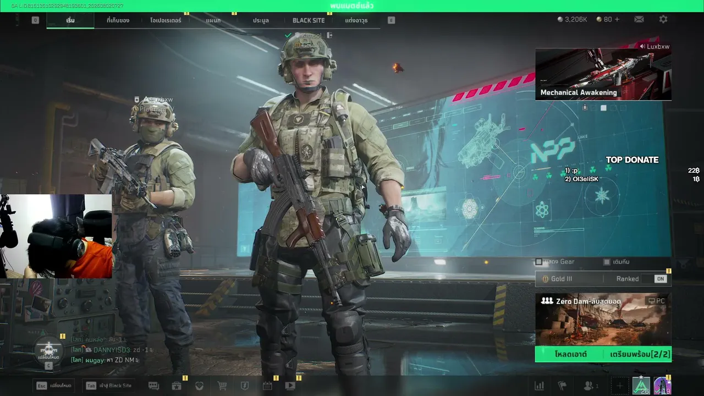Switch to the BLACK SITE tab
The width and height of the screenshot is (704, 396).
point(309,20)
